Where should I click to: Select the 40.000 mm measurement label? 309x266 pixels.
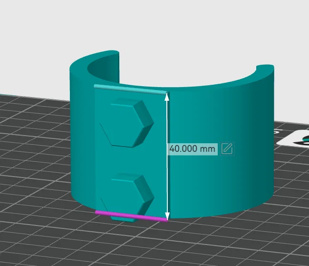point(193,149)
